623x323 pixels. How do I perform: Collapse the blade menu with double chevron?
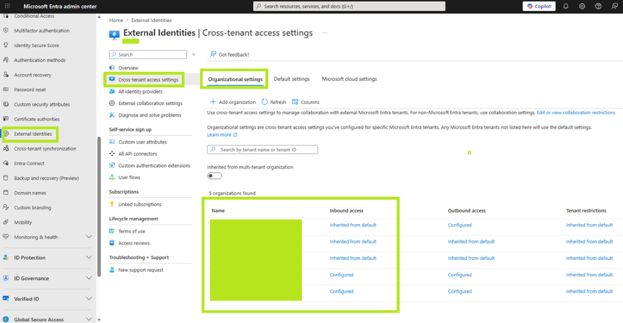tap(194, 54)
